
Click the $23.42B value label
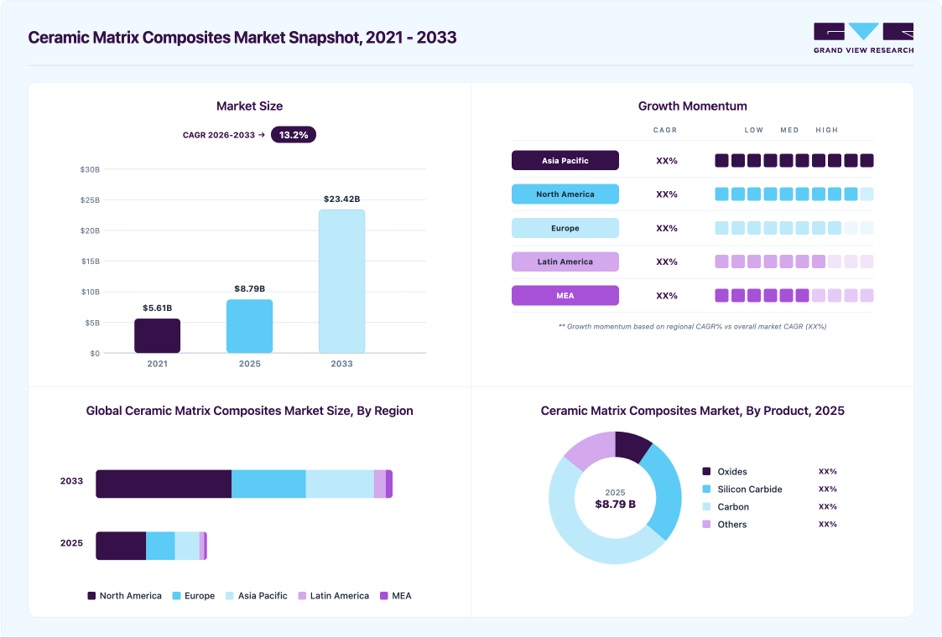(342, 199)
